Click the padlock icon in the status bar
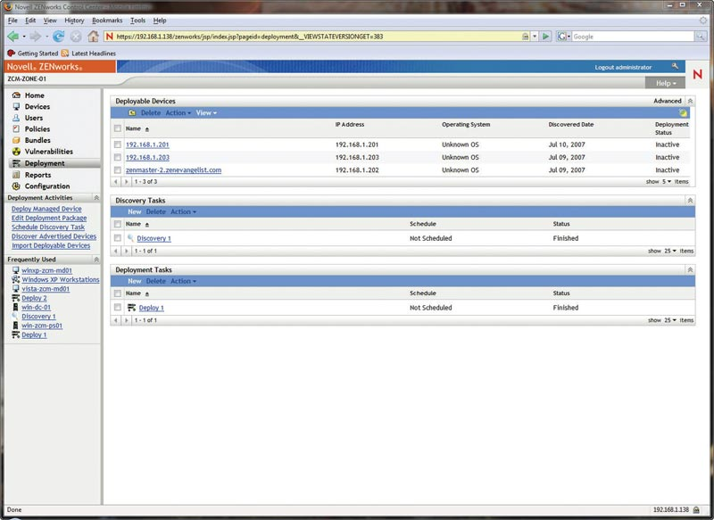Screen dimensions: 714x520 [x=696, y=510]
